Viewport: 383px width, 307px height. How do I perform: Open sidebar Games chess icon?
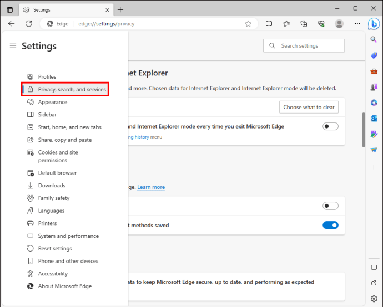point(374,87)
